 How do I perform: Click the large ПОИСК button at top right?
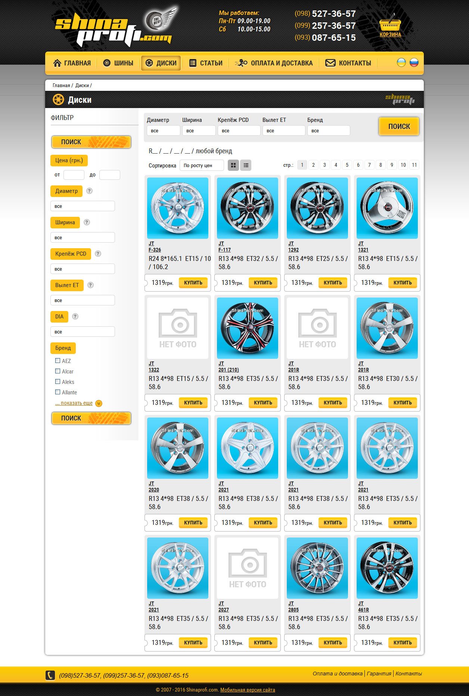[x=399, y=126]
